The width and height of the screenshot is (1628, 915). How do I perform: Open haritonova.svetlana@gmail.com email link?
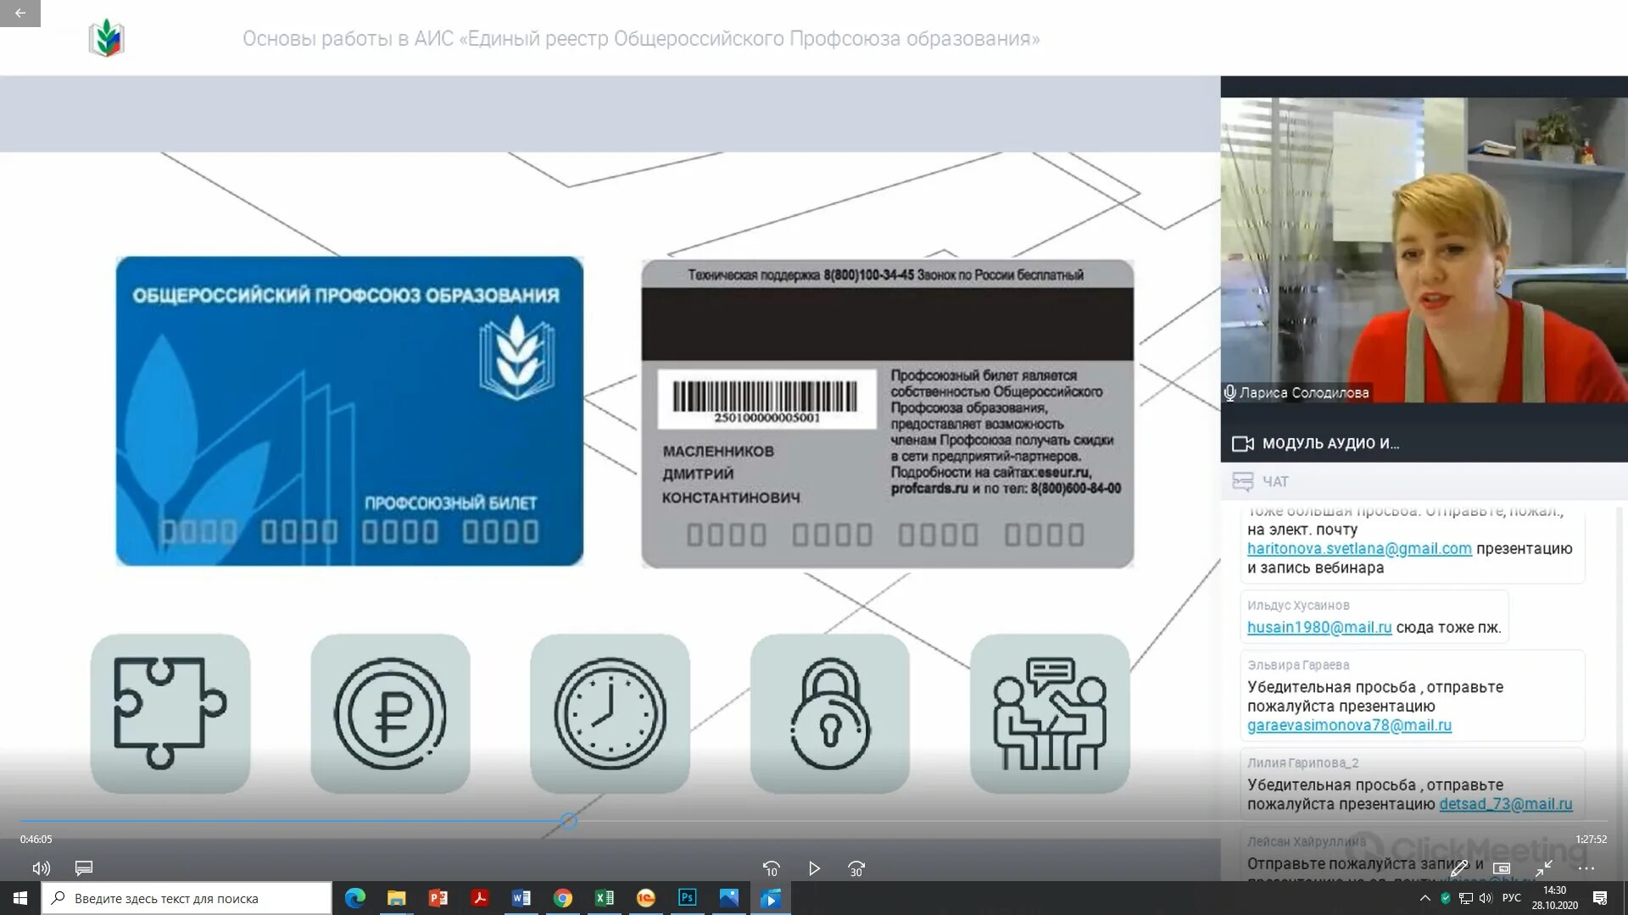pyautogui.click(x=1359, y=549)
